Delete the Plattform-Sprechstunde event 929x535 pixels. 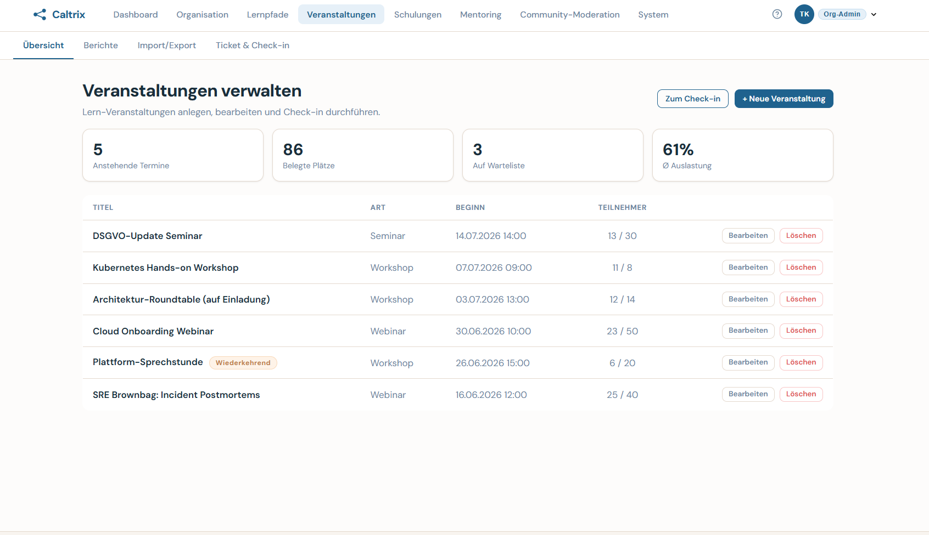[801, 362]
